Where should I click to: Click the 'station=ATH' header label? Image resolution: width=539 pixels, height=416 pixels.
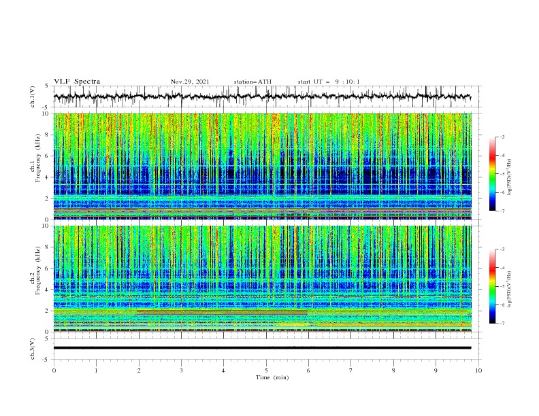point(252,82)
